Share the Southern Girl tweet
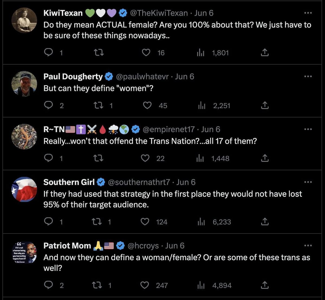The image size is (325, 300). pyautogui.click(x=265, y=222)
